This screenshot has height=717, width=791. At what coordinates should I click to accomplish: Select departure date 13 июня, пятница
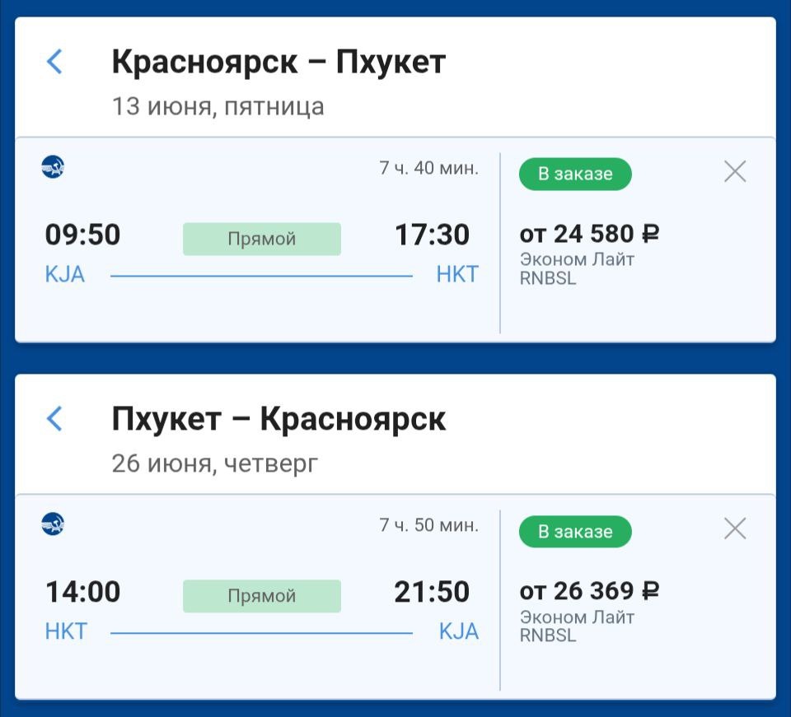coord(218,107)
